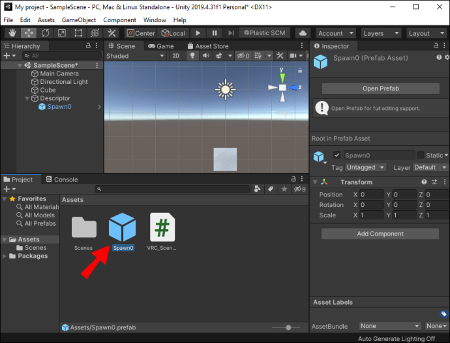The width and height of the screenshot is (450, 343).
Task: Click the Pause button
Action: tap(215, 33)
